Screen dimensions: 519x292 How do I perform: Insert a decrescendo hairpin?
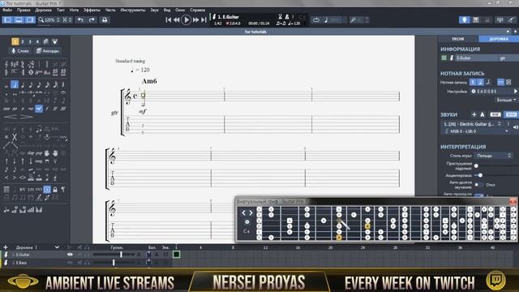(x=26, y=117)
